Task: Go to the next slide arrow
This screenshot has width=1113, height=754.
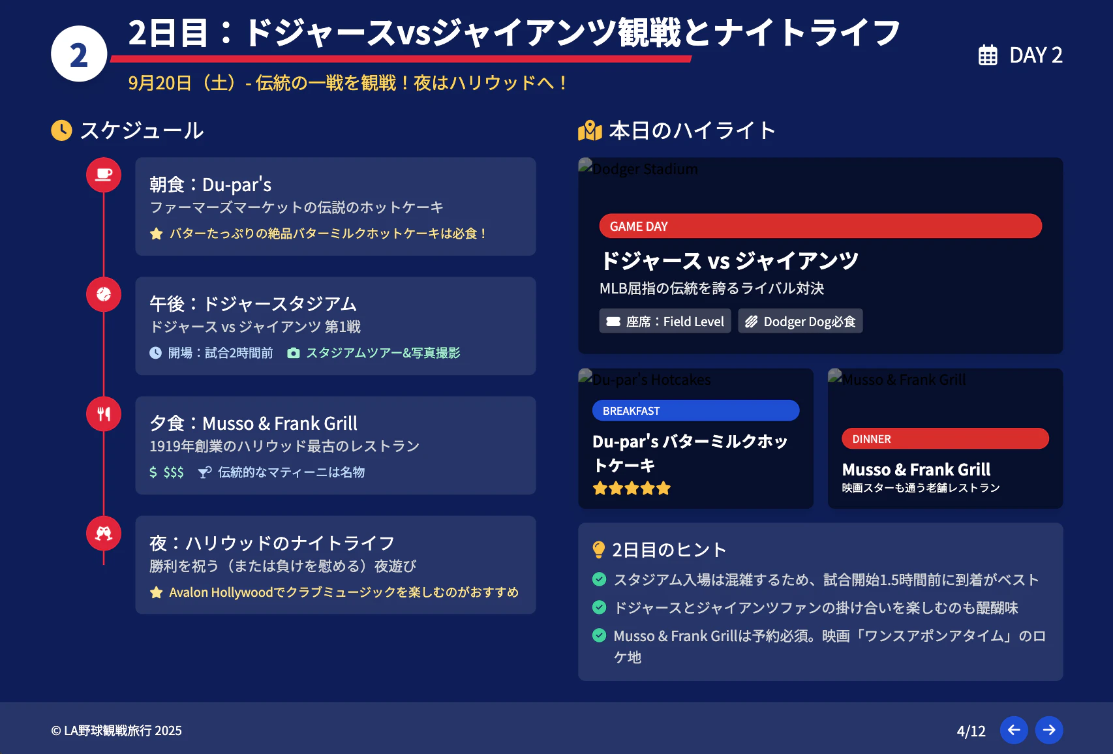Action: pyautogui.click(x=1049, y=730)
